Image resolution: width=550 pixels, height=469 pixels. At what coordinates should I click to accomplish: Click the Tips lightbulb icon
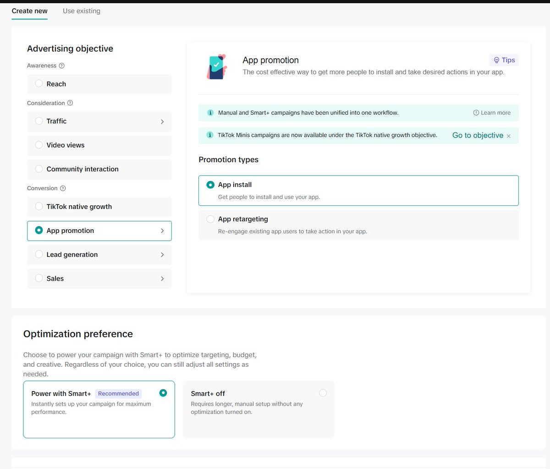click(496, 60)
